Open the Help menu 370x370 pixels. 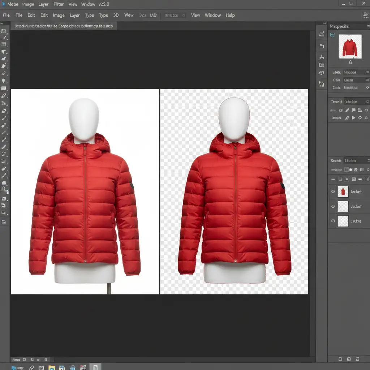coord(230,15)
